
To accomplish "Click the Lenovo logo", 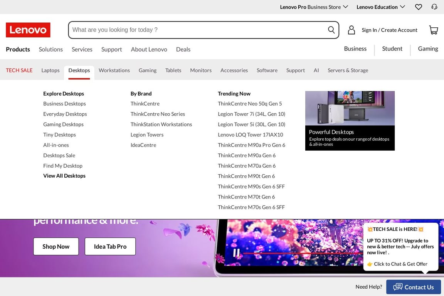I will click(28, 30).
